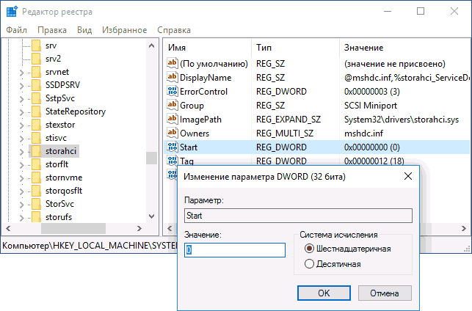Click the string icon next to ImagePath
This screenshot has height=311, width=472.
(x=173, y=119)
